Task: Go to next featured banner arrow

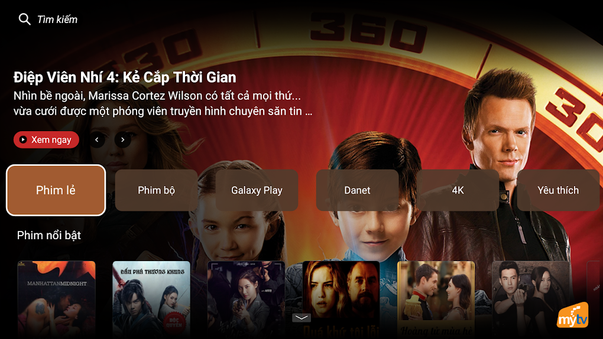Action: pyautogui.click(x=123, y=139)
